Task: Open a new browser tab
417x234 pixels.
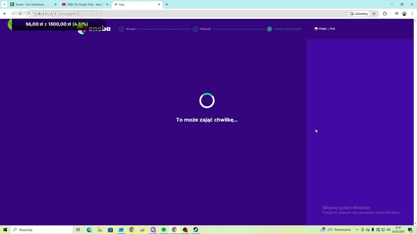Action: [167, 5]
